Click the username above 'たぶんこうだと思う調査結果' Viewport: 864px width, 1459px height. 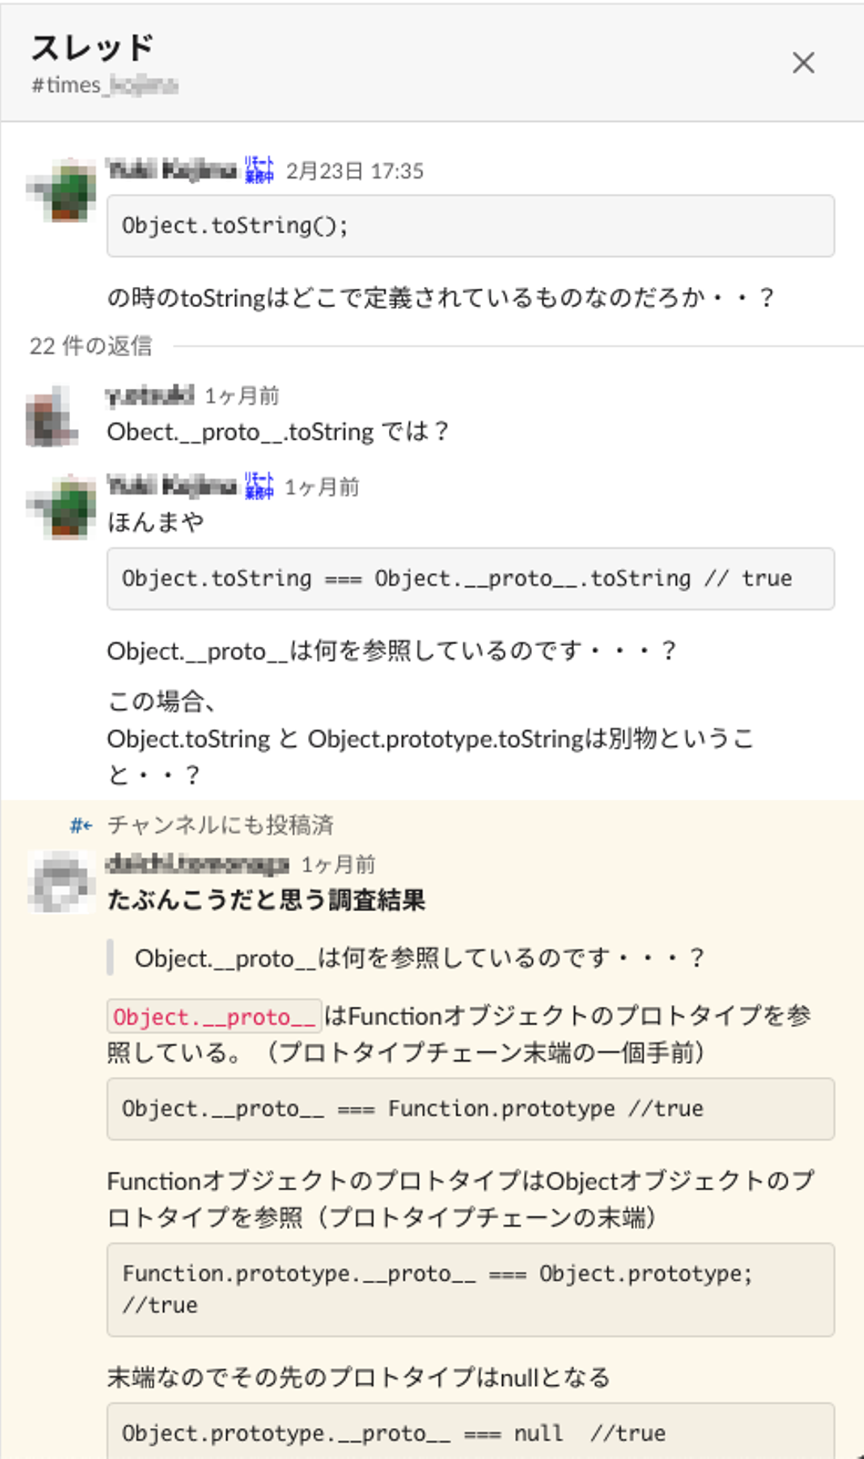(197, 864)
